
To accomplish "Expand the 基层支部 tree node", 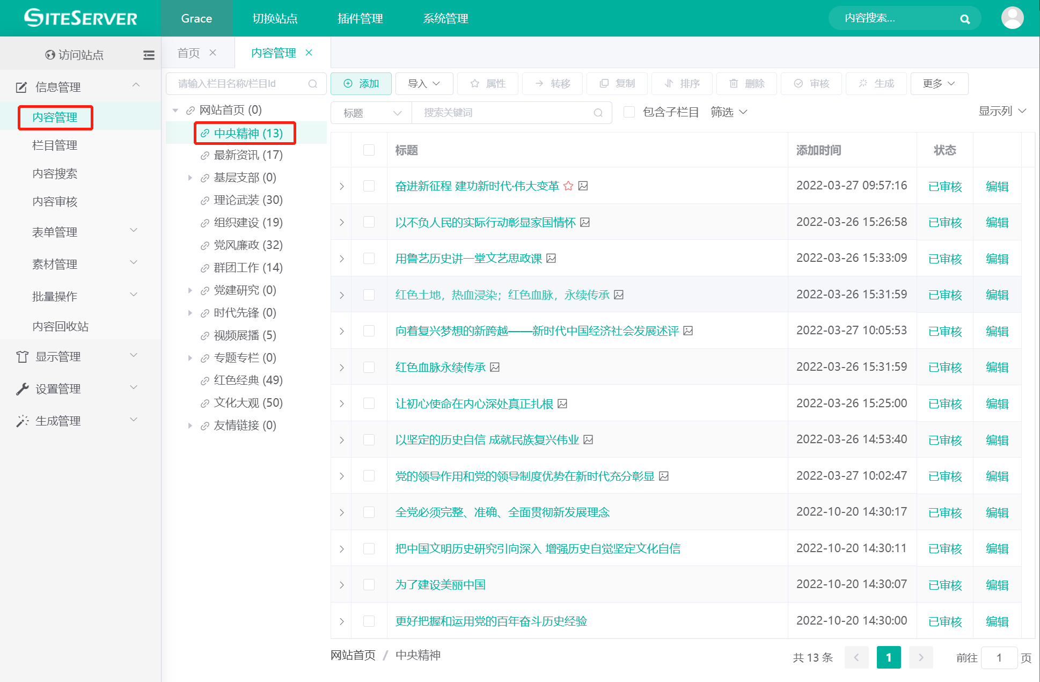I will pyautogui.click(x=191, y=178).
